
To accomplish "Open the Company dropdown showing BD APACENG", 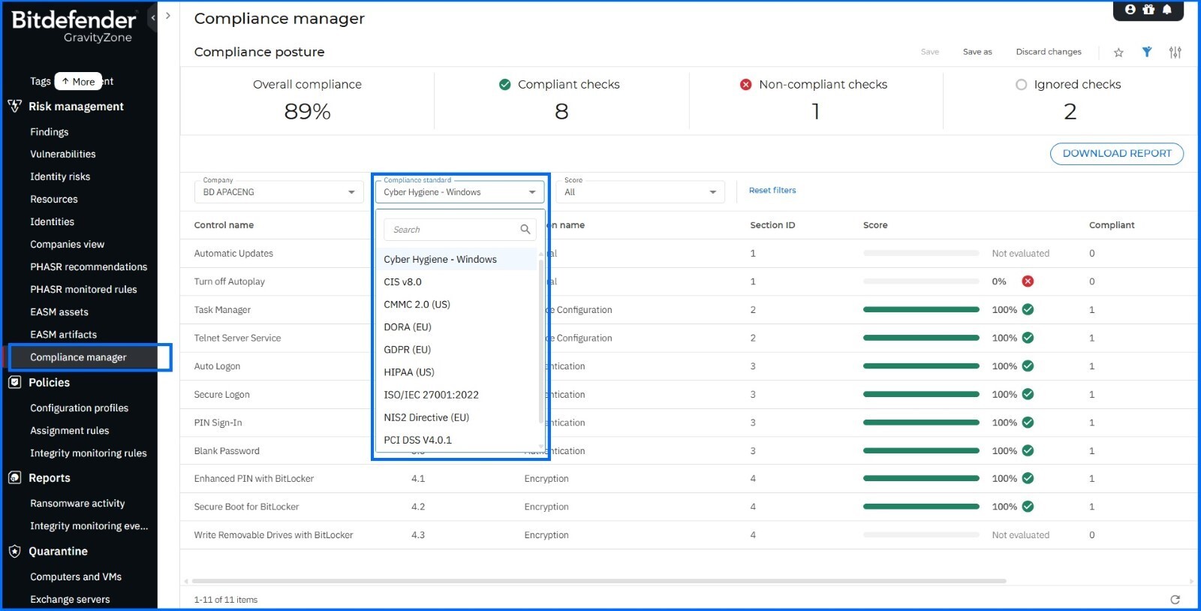I will (278, 192).
